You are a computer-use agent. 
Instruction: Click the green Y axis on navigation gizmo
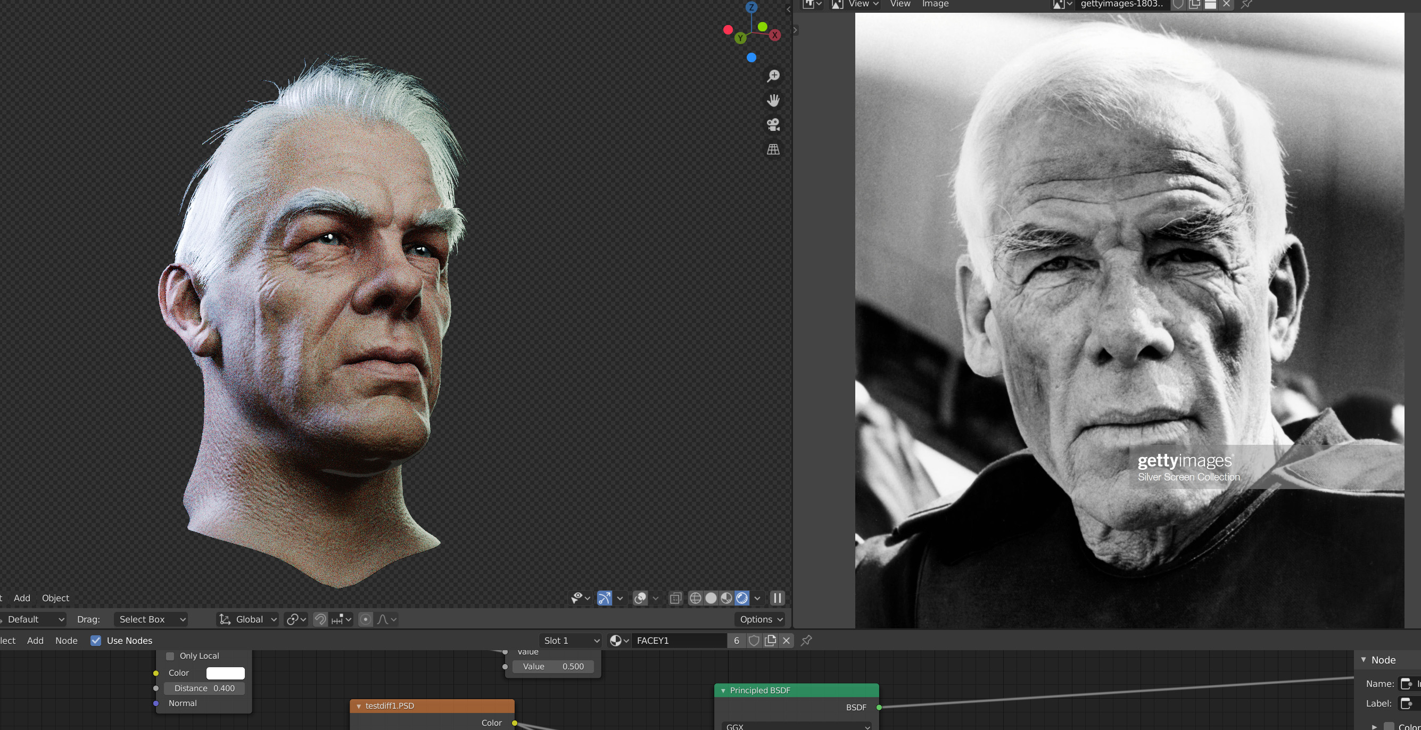click(x=740, y=38)
